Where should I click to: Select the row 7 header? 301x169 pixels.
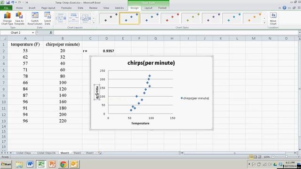(x=3, y=83)
